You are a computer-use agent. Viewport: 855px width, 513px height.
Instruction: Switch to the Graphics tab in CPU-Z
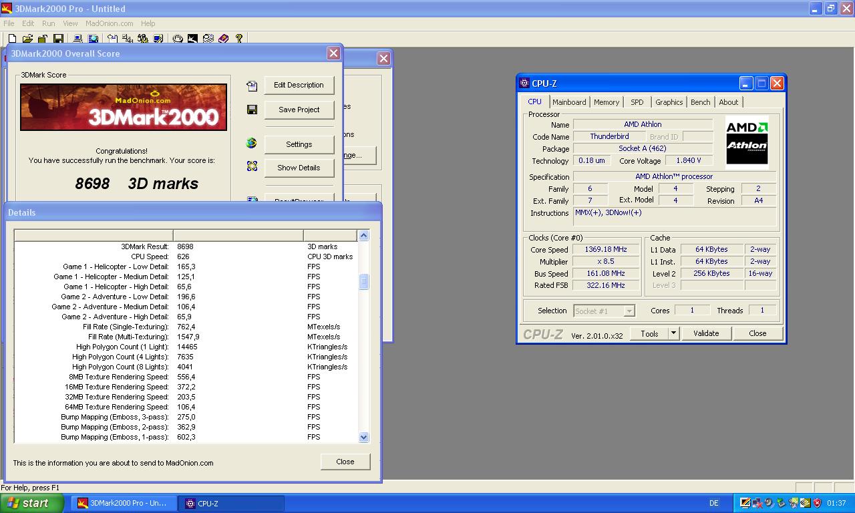[669, 102]
